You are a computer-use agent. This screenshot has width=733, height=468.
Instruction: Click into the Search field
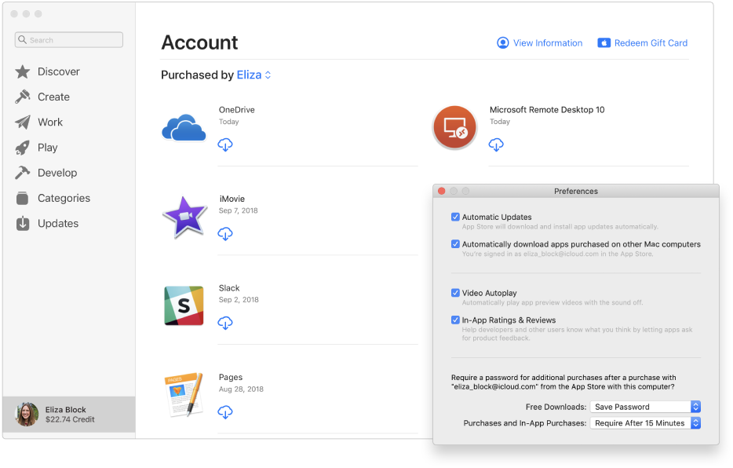tap(69, 40)
